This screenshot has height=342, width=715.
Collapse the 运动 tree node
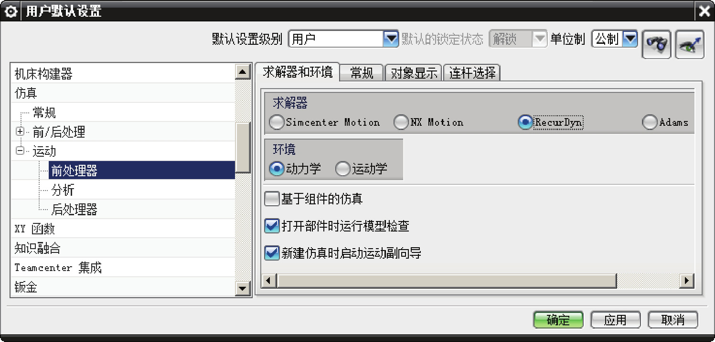tap(20, 151)
